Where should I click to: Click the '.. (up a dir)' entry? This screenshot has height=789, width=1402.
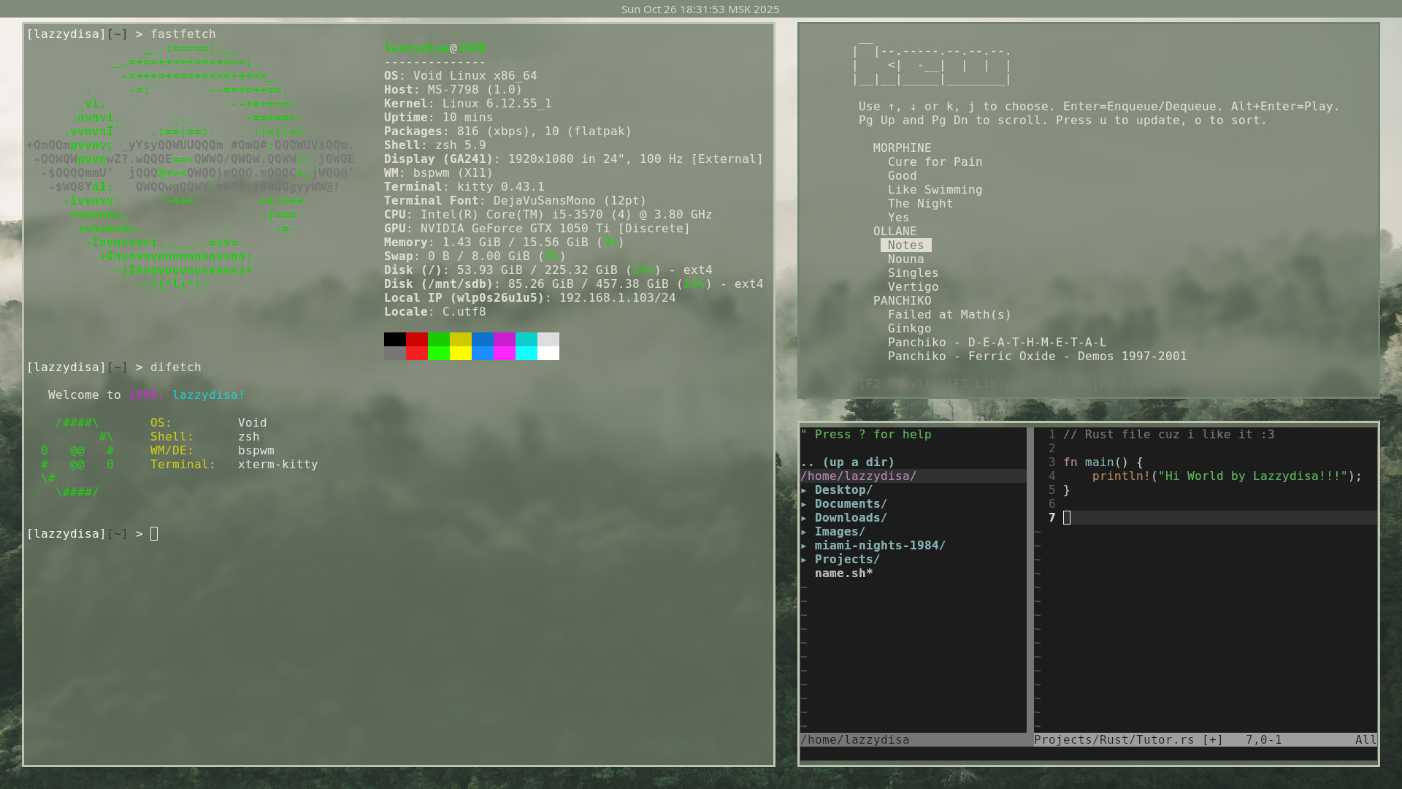click(x=847, y=462)
